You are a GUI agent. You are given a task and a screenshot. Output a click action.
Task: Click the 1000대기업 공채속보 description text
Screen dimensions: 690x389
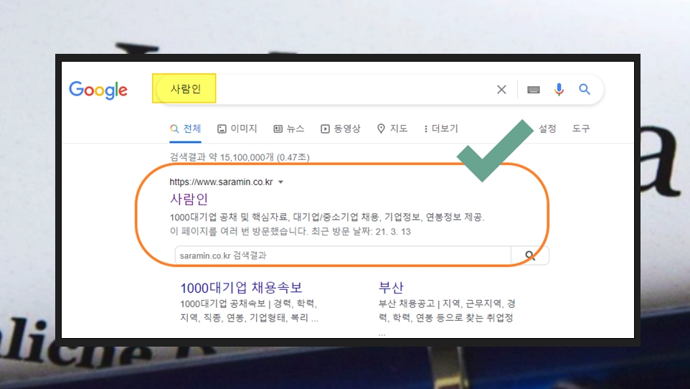249,311
